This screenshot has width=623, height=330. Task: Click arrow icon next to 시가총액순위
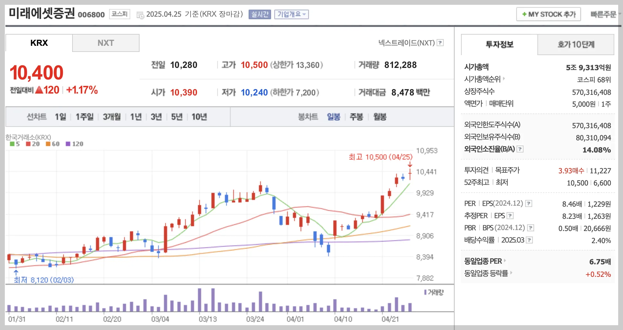point(504,78)
